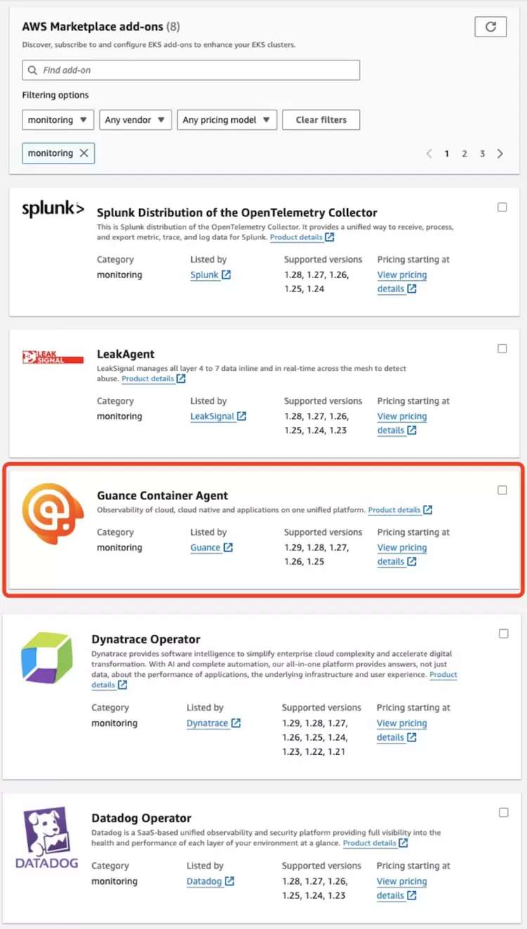Screen dimensions: 527x929
Task: Click the Datadog dog logo
Action: [47, 837]
